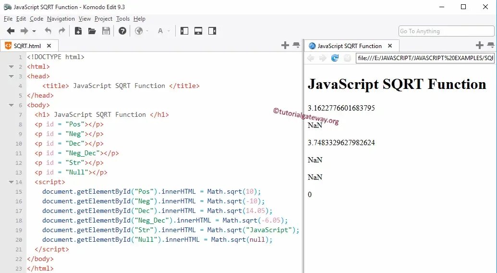Open the Project menu
The width and height of the screenshot is (497, 273).
pyautogui.click(x=103, y=19)
